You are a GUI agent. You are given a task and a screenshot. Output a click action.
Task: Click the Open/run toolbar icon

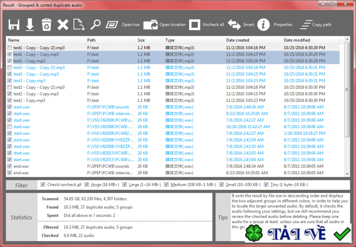tap(112, 25)
